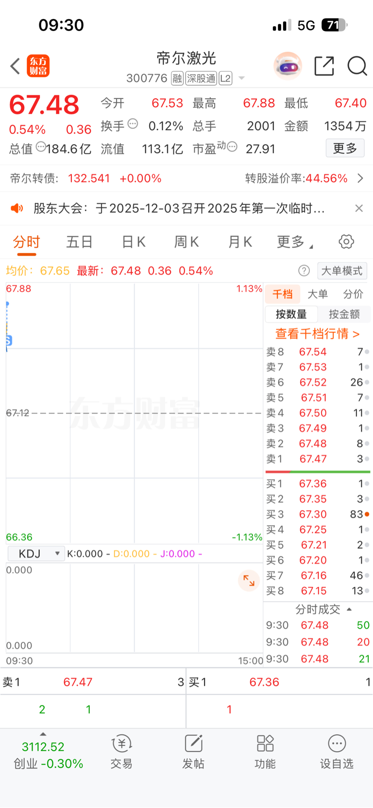Choose 按数量 option
The width and height of the screenshot is (373, 808).
(x=291, y=314)
